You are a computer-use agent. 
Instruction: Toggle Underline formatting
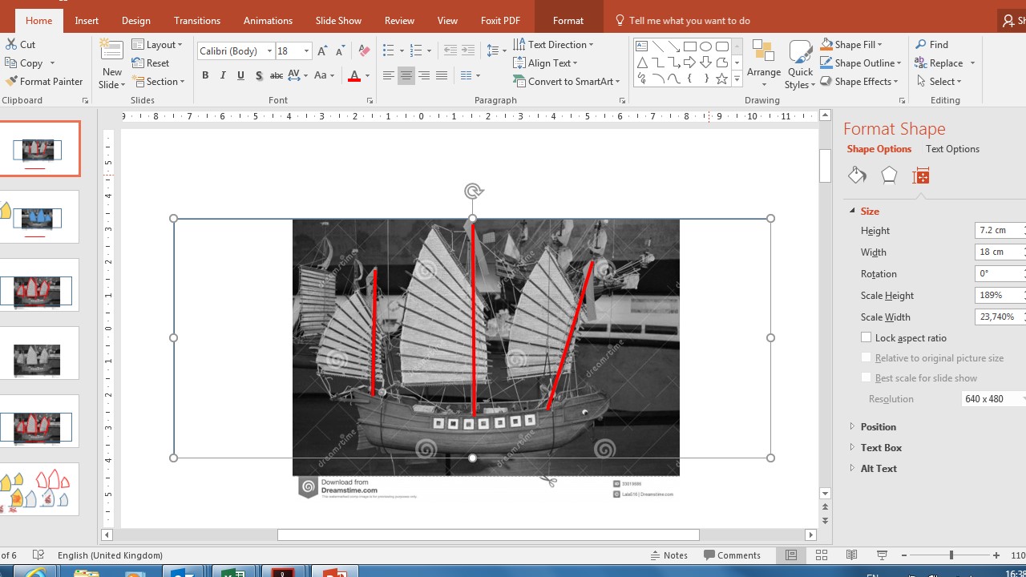coord(240,75)
